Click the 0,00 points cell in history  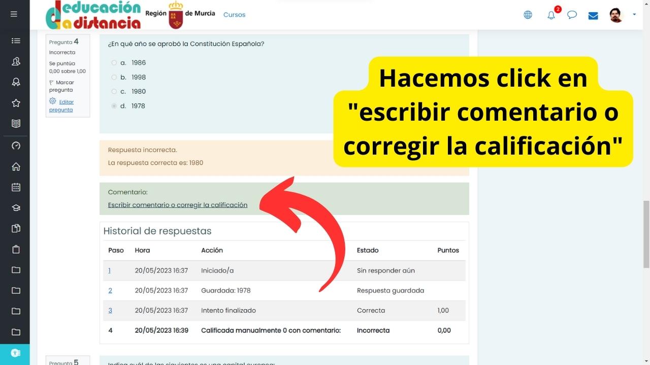click(444, 331)
